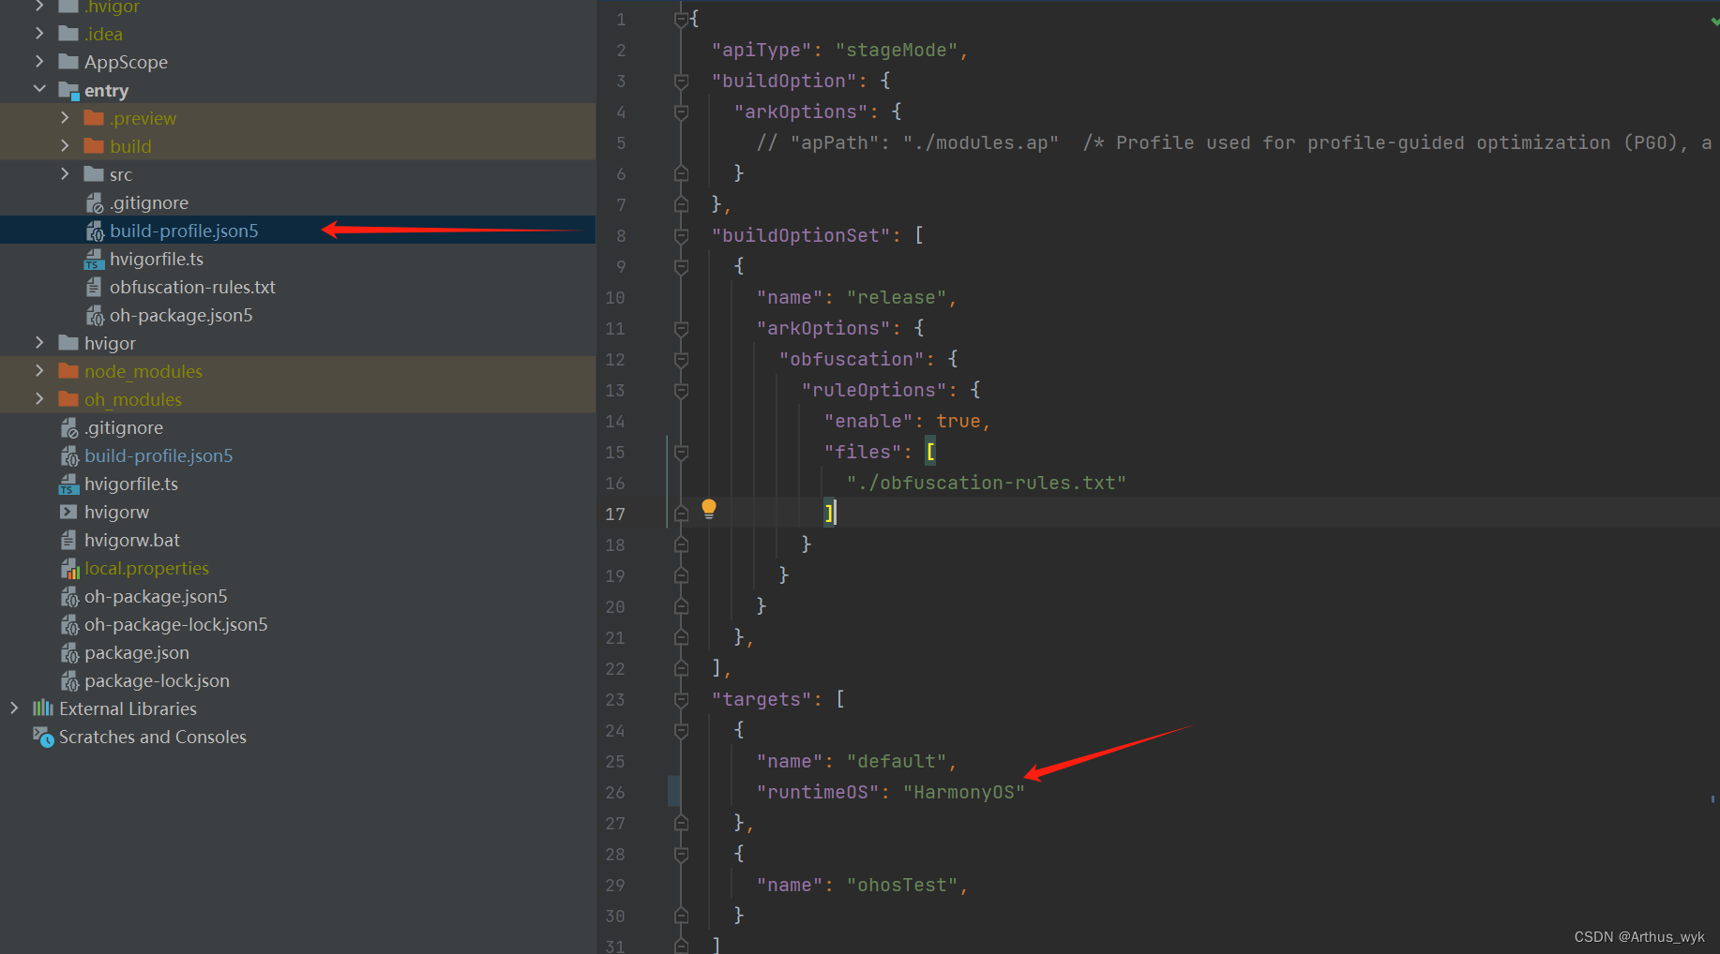Click the package.json file icon
This screenshot has height=954, width=1720.
pos(68,652)
